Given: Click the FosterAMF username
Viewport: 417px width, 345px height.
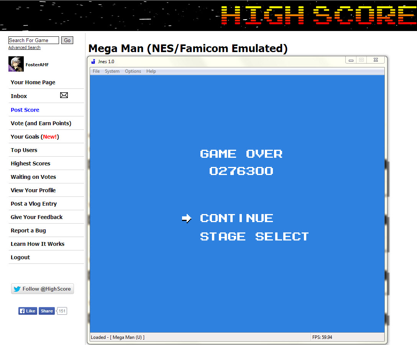Looking at the screenshot, I should pyautogui.click(x=37, y=65).
